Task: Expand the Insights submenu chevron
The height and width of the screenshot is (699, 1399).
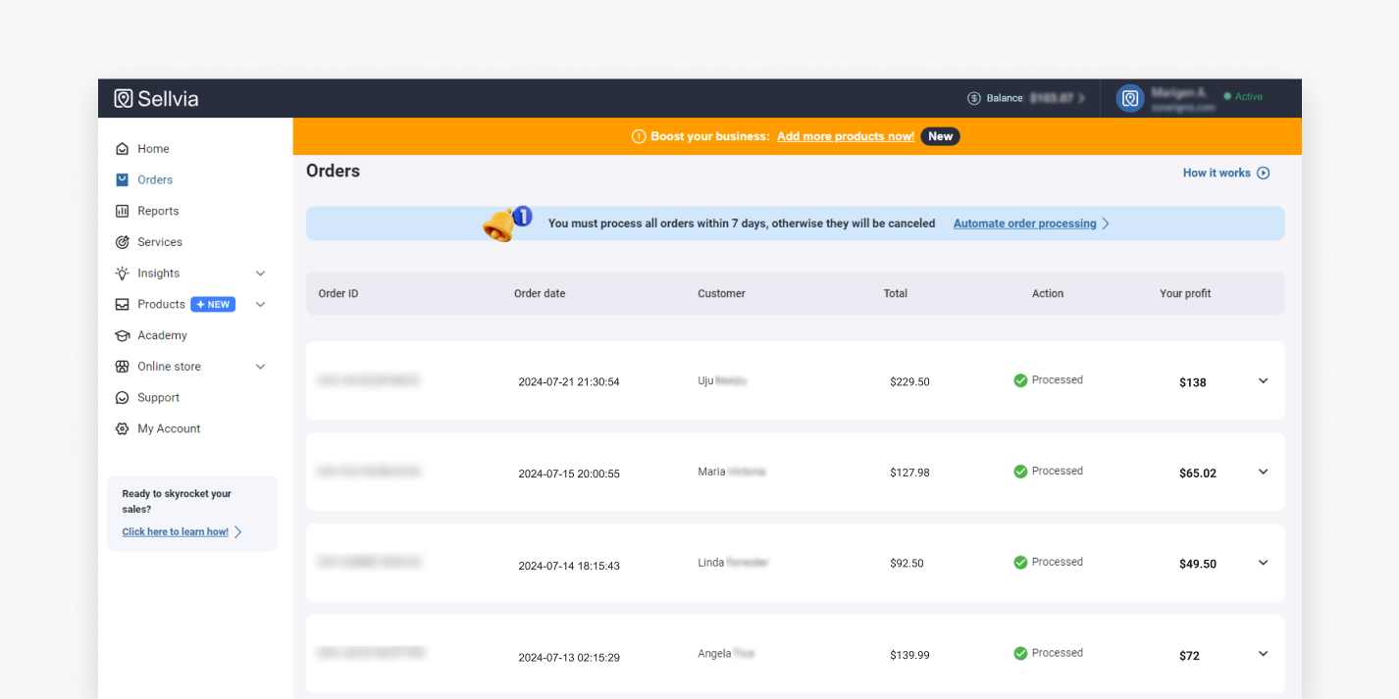Action: (x=260, y=274)
